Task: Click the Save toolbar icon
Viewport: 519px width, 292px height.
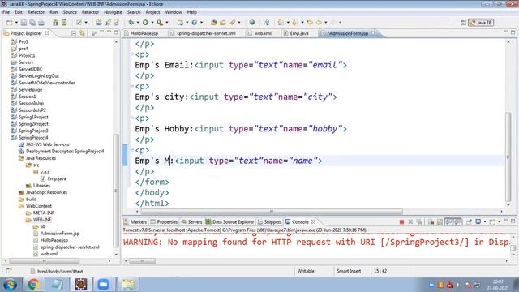Action: coord(24,23)
